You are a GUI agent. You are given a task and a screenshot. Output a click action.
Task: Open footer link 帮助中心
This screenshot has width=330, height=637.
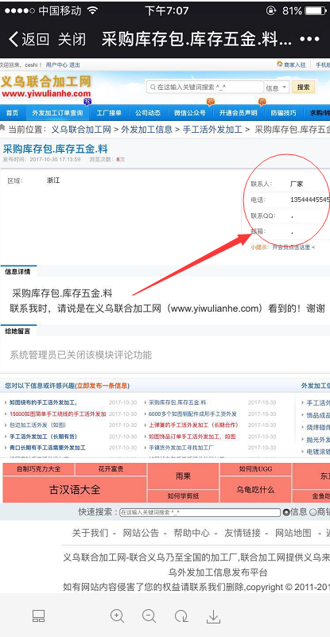click(192, 533)
